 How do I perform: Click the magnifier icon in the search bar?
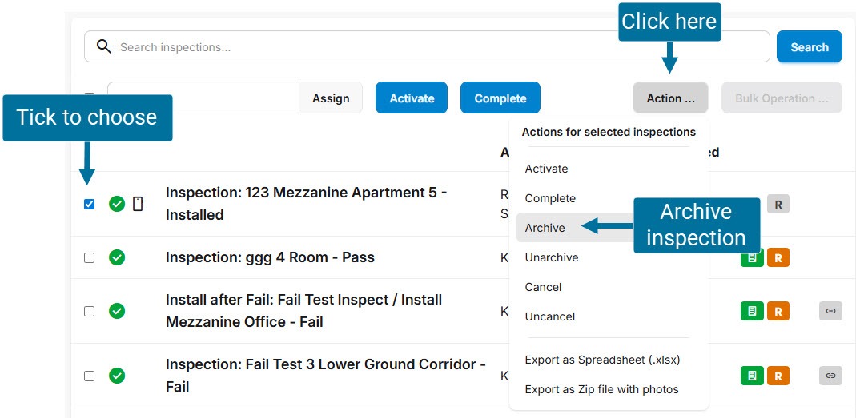[x=103, y=46]
